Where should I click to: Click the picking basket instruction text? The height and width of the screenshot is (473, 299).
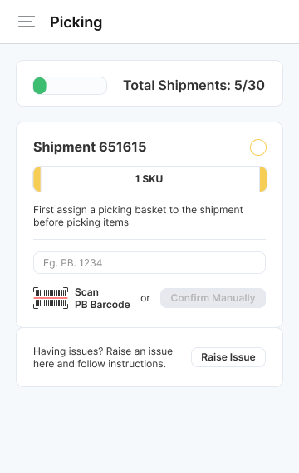coord(138,216)
